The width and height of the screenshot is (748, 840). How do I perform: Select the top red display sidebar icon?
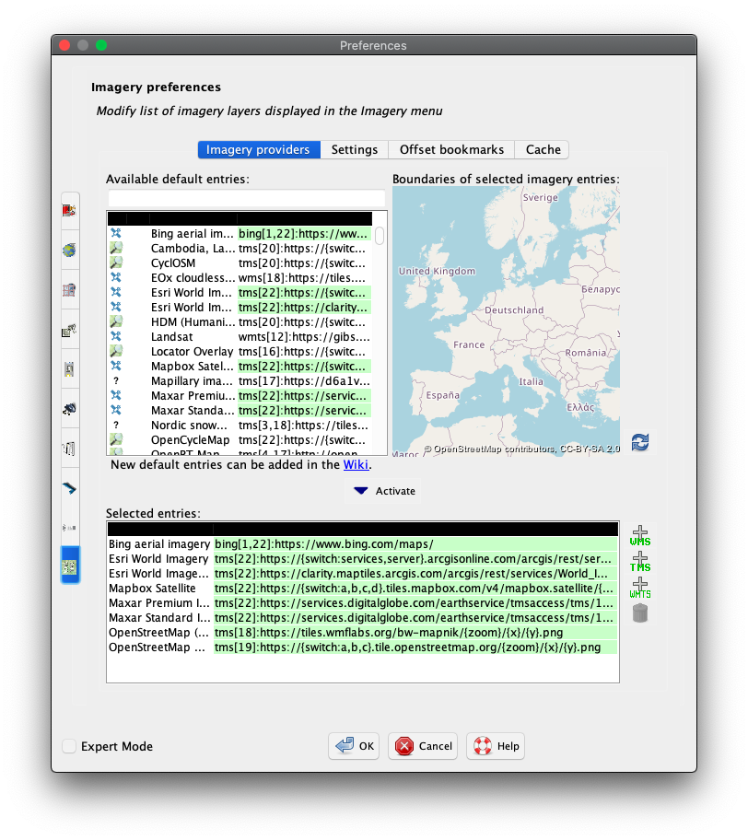(x=69, y=210)
